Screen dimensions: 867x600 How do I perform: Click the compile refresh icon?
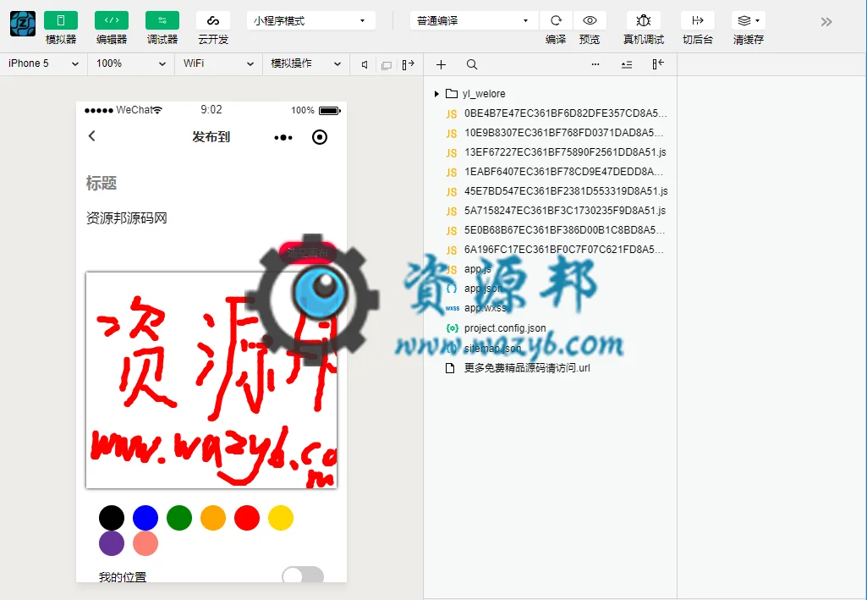pyautogui.click(x=556, y=20)
